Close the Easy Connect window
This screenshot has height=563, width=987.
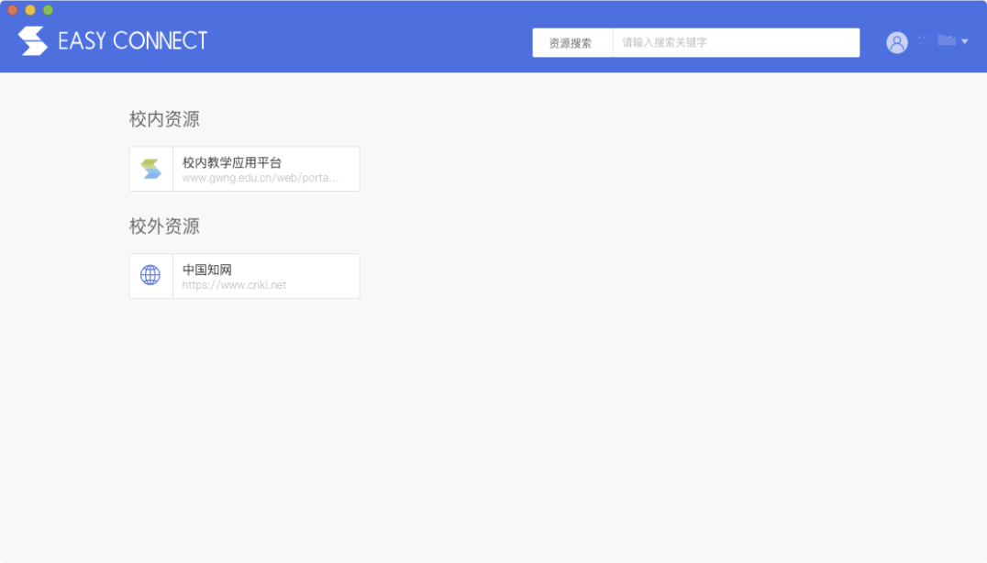click(x=13, y=10)
